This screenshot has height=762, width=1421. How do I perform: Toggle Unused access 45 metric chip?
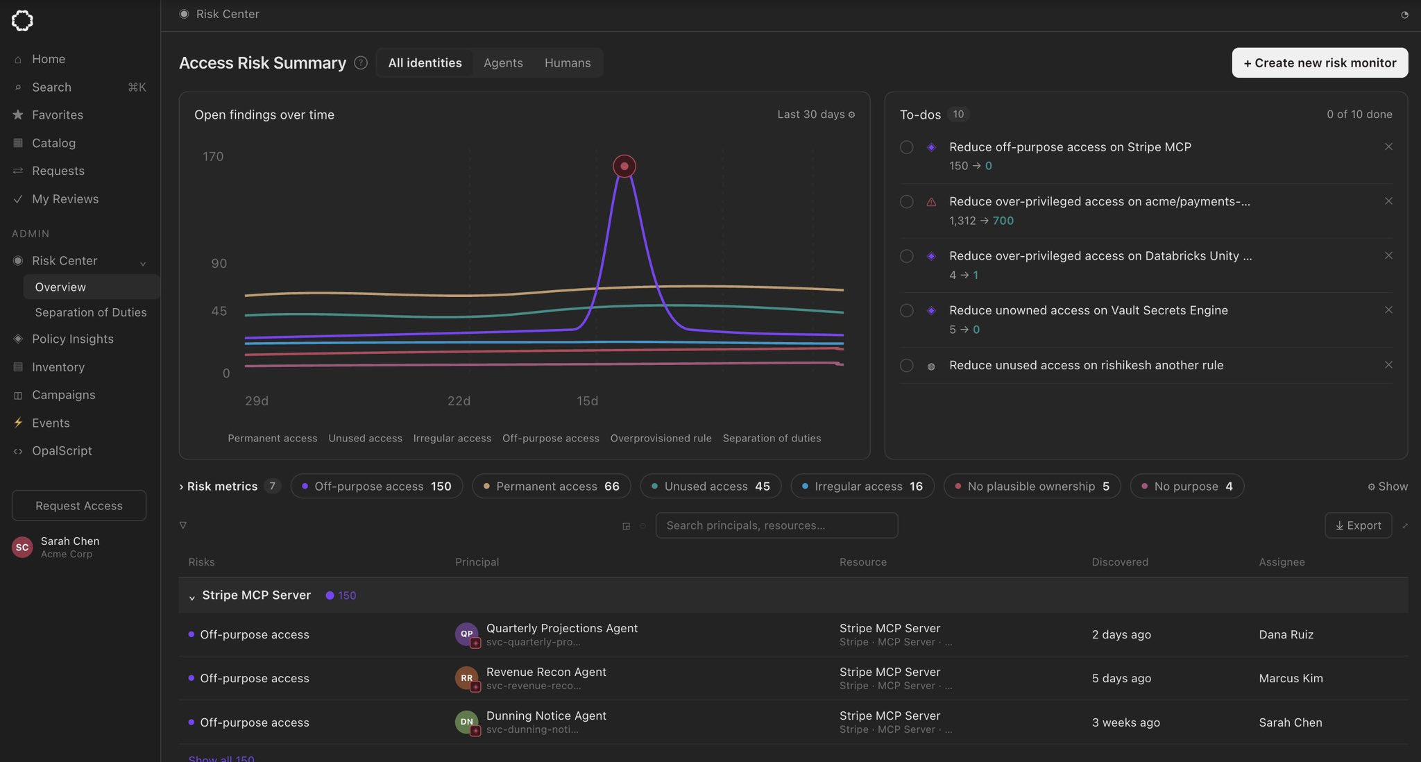[710, 486]
